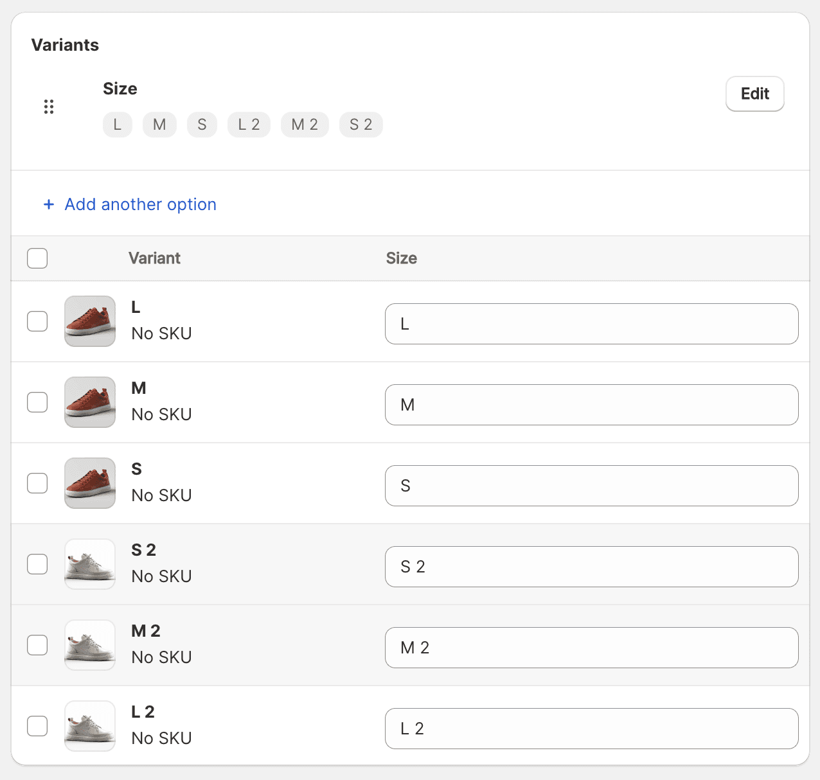
Task: Click the Add another option link
Action: [x=140, y=204]
